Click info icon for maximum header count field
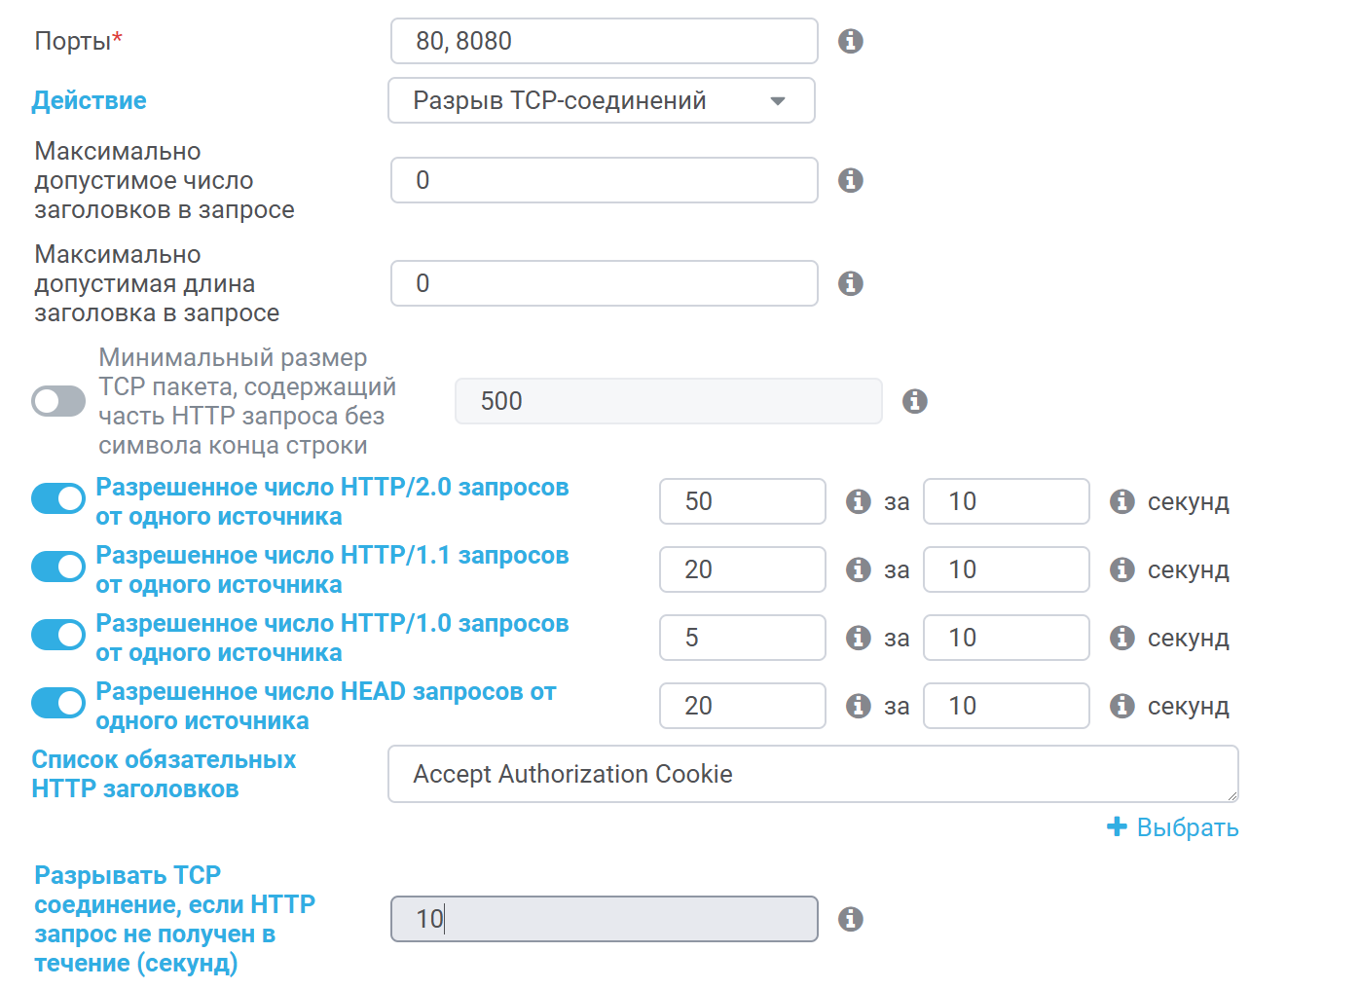Image resolution: width=1360 pixels, height=989 pixels. 851,180
